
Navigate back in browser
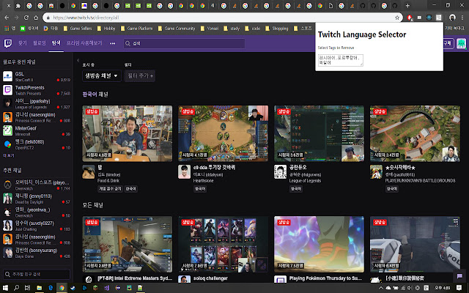tap(7, 18)
